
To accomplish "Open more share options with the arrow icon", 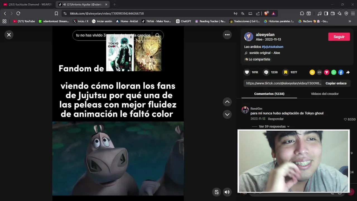I will point(348,72).
